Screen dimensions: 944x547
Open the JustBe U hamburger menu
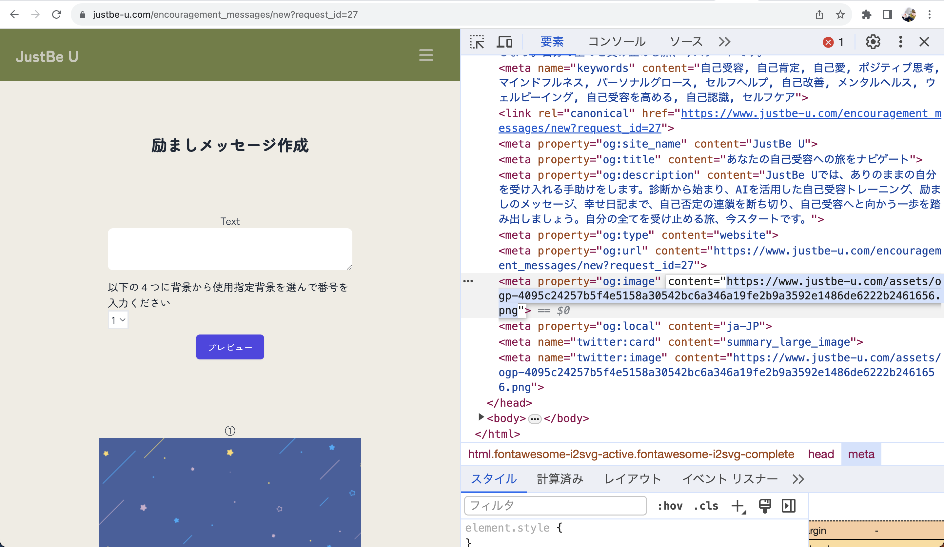pos(426,55)
